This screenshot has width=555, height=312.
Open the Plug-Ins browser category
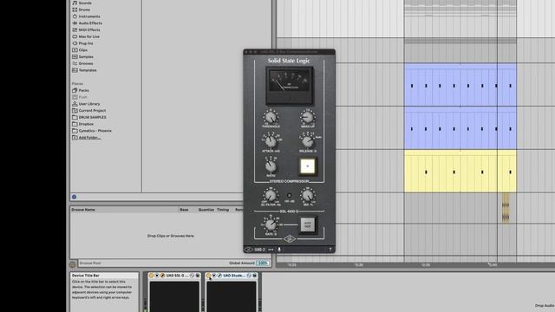86,43
